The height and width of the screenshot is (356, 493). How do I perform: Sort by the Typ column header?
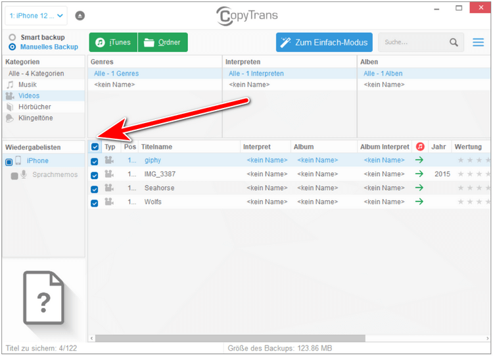[x=111, y=147]
